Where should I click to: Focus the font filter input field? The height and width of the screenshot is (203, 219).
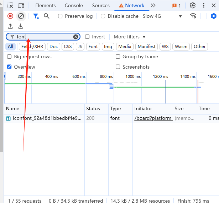43,37
